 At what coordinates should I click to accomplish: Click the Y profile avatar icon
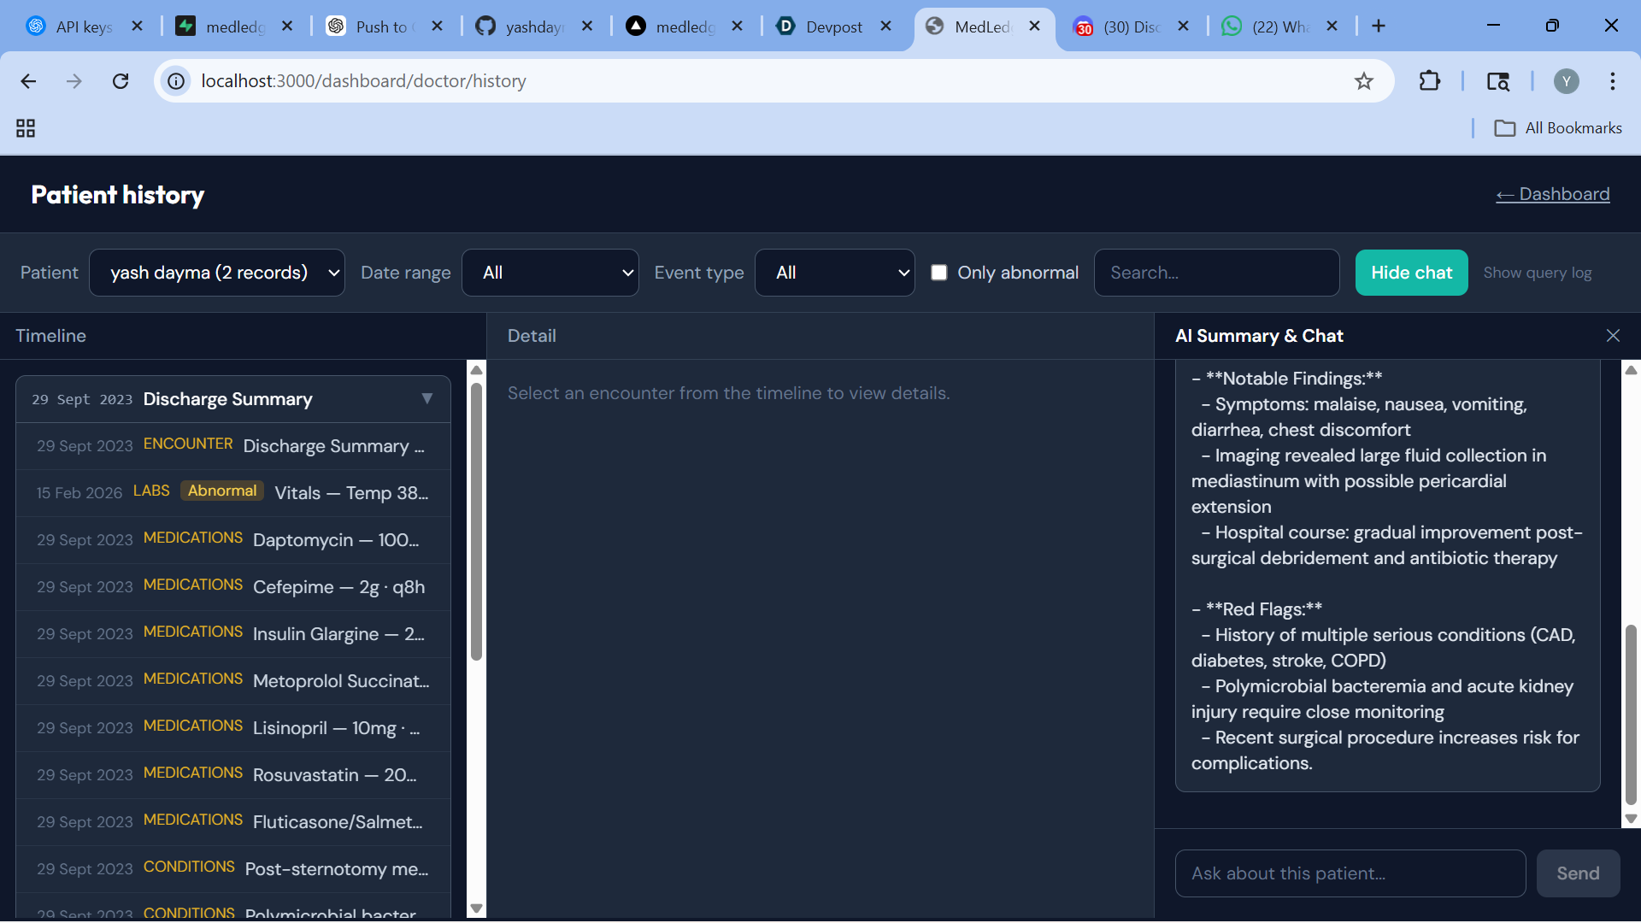(x=1566, y=81)
